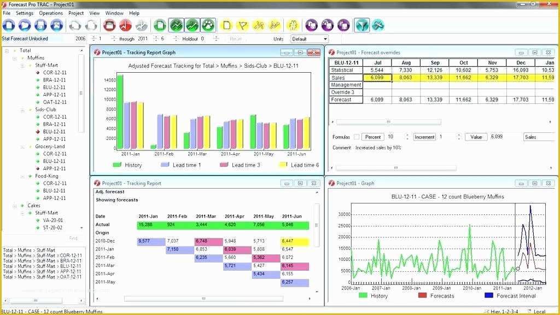
Task: Click the first gray cloud-shaped toolbar icon
Action: point(75,25)
